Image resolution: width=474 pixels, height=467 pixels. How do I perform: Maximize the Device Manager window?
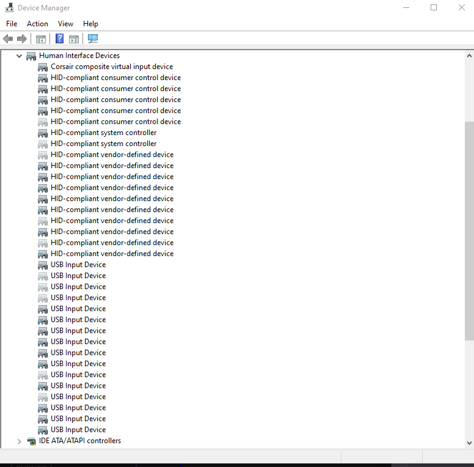pyautogui.click(x=434, y=7)
